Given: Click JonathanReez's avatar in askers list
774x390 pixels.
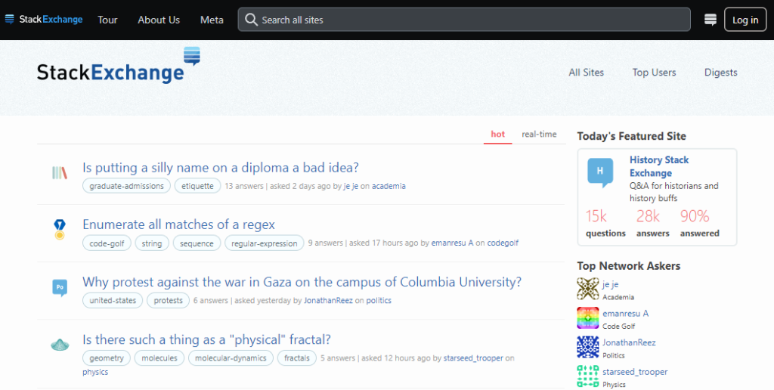Looking at the screenshot, I should click(x=588, y=347).
